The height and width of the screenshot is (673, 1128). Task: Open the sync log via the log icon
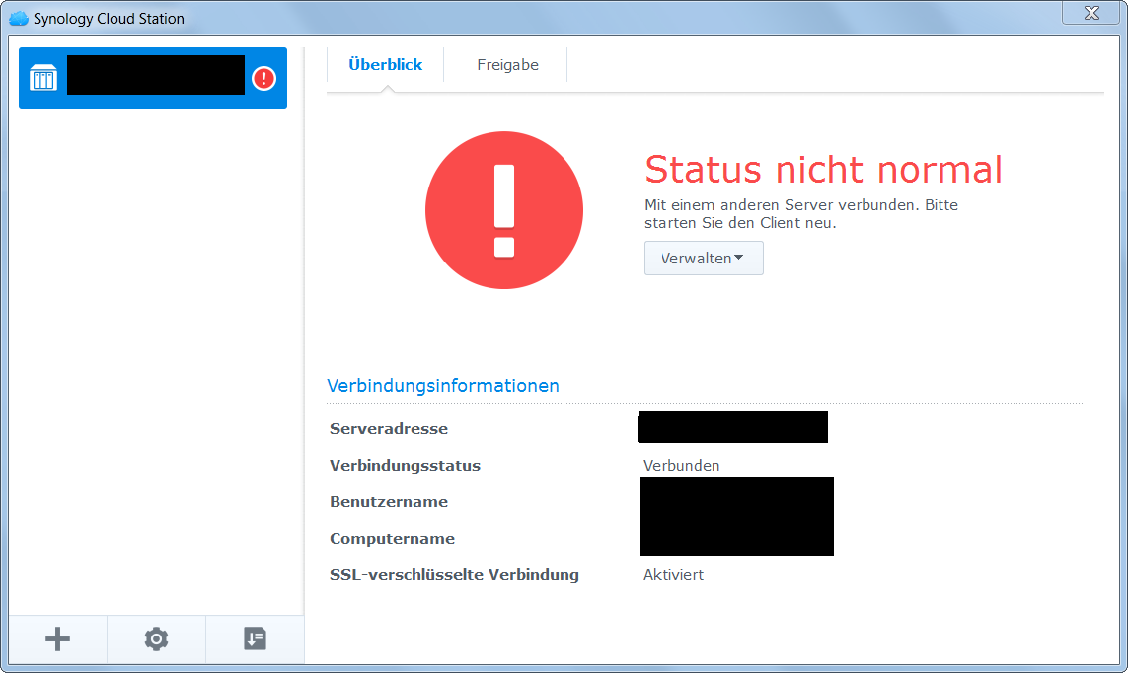click(x=255, y=639)
